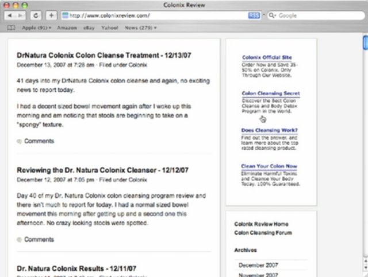Viewport: 368px width, 277px height.
Task: Click the Colonix category link on 12/13 post
Action: [138, 65]
